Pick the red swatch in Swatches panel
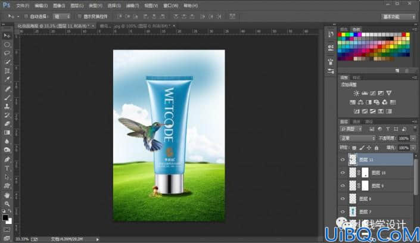This screenshot has width=420, height=243. 340,35
